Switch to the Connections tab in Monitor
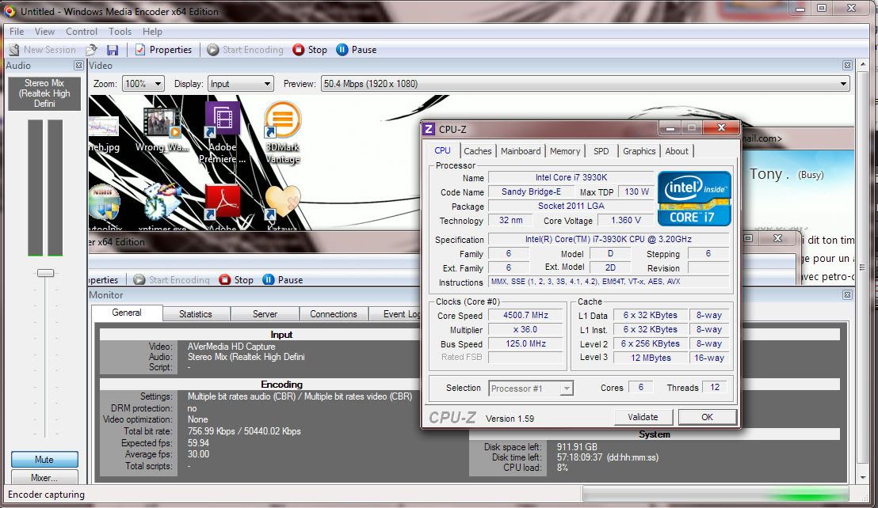The image size is (878, 508). (334, 314)
